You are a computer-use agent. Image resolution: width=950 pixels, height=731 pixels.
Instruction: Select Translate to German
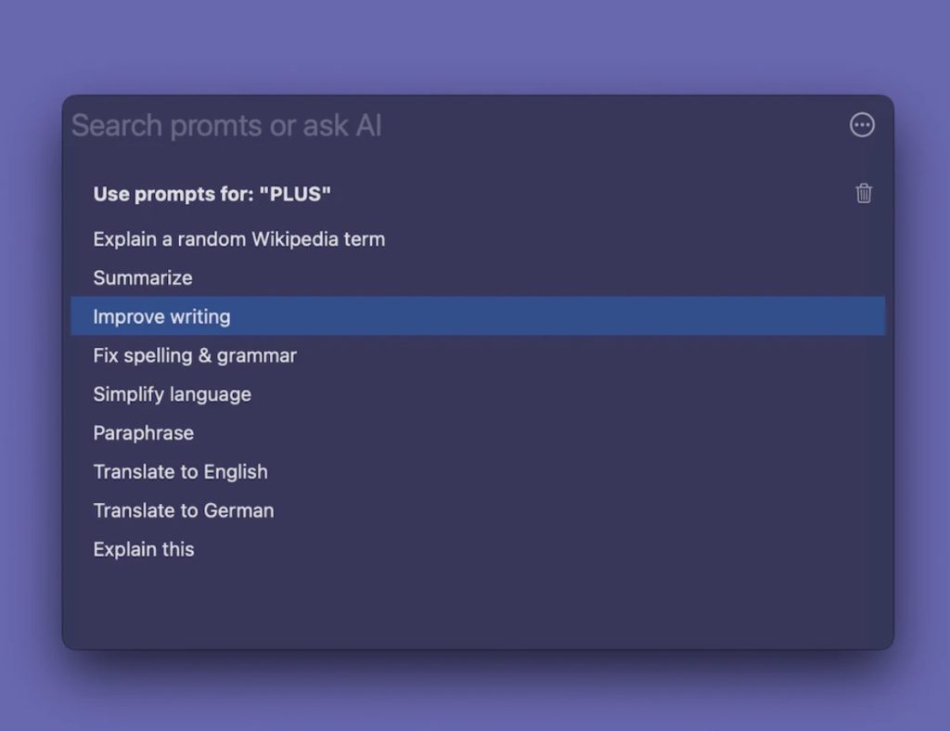click(x=183, y=511)
